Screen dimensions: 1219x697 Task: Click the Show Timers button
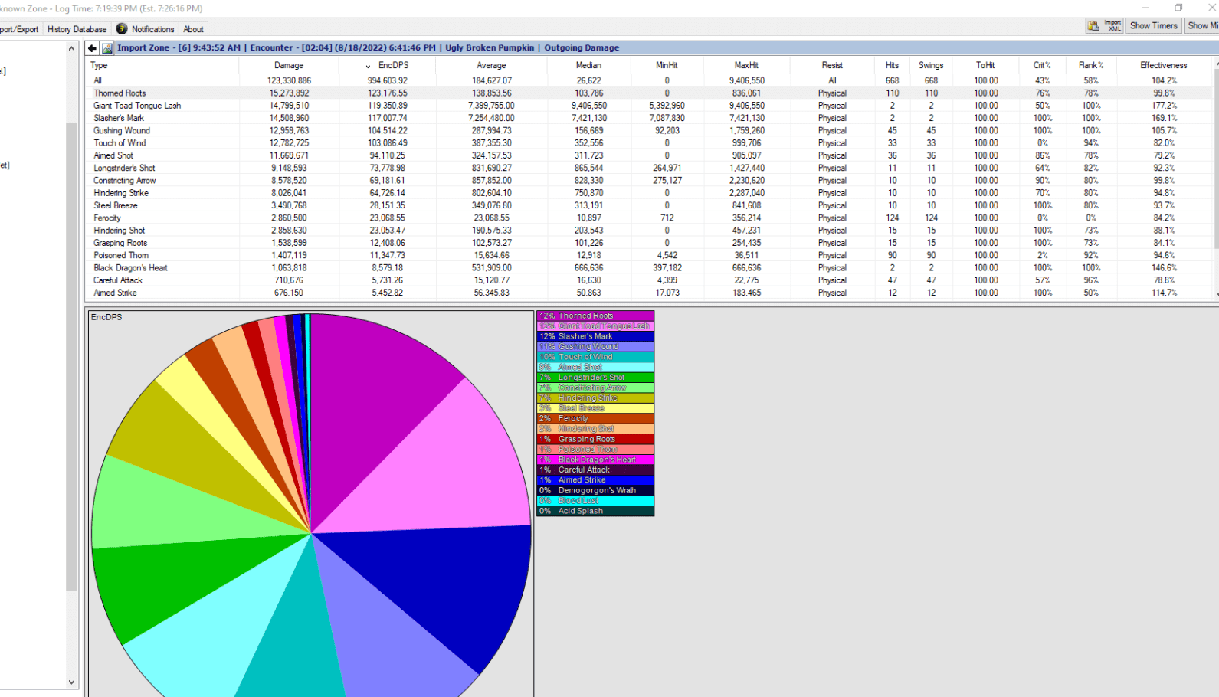point(1153,26)
